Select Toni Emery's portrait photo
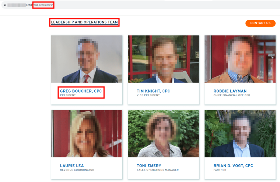This screenshot has height=182, width=280. 163,134
